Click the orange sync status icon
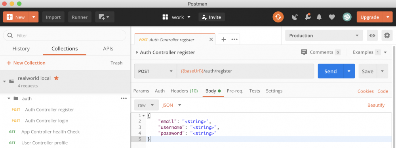 (x=278, y=17)
